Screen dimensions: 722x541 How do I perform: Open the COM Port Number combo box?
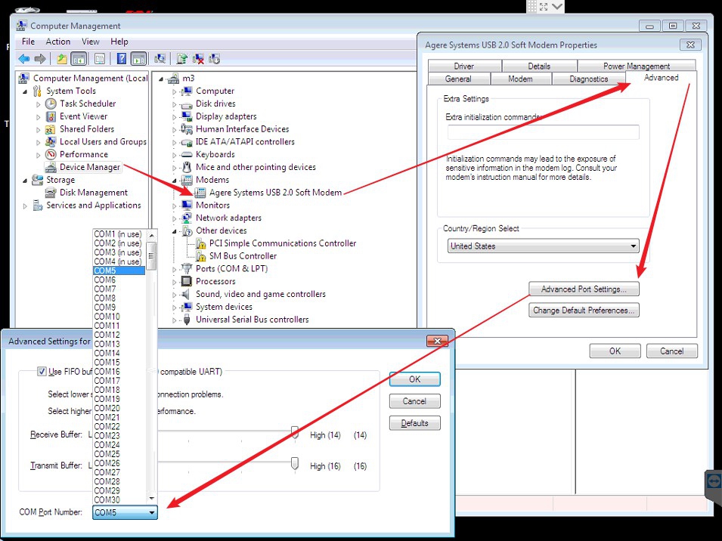point(125,512)
